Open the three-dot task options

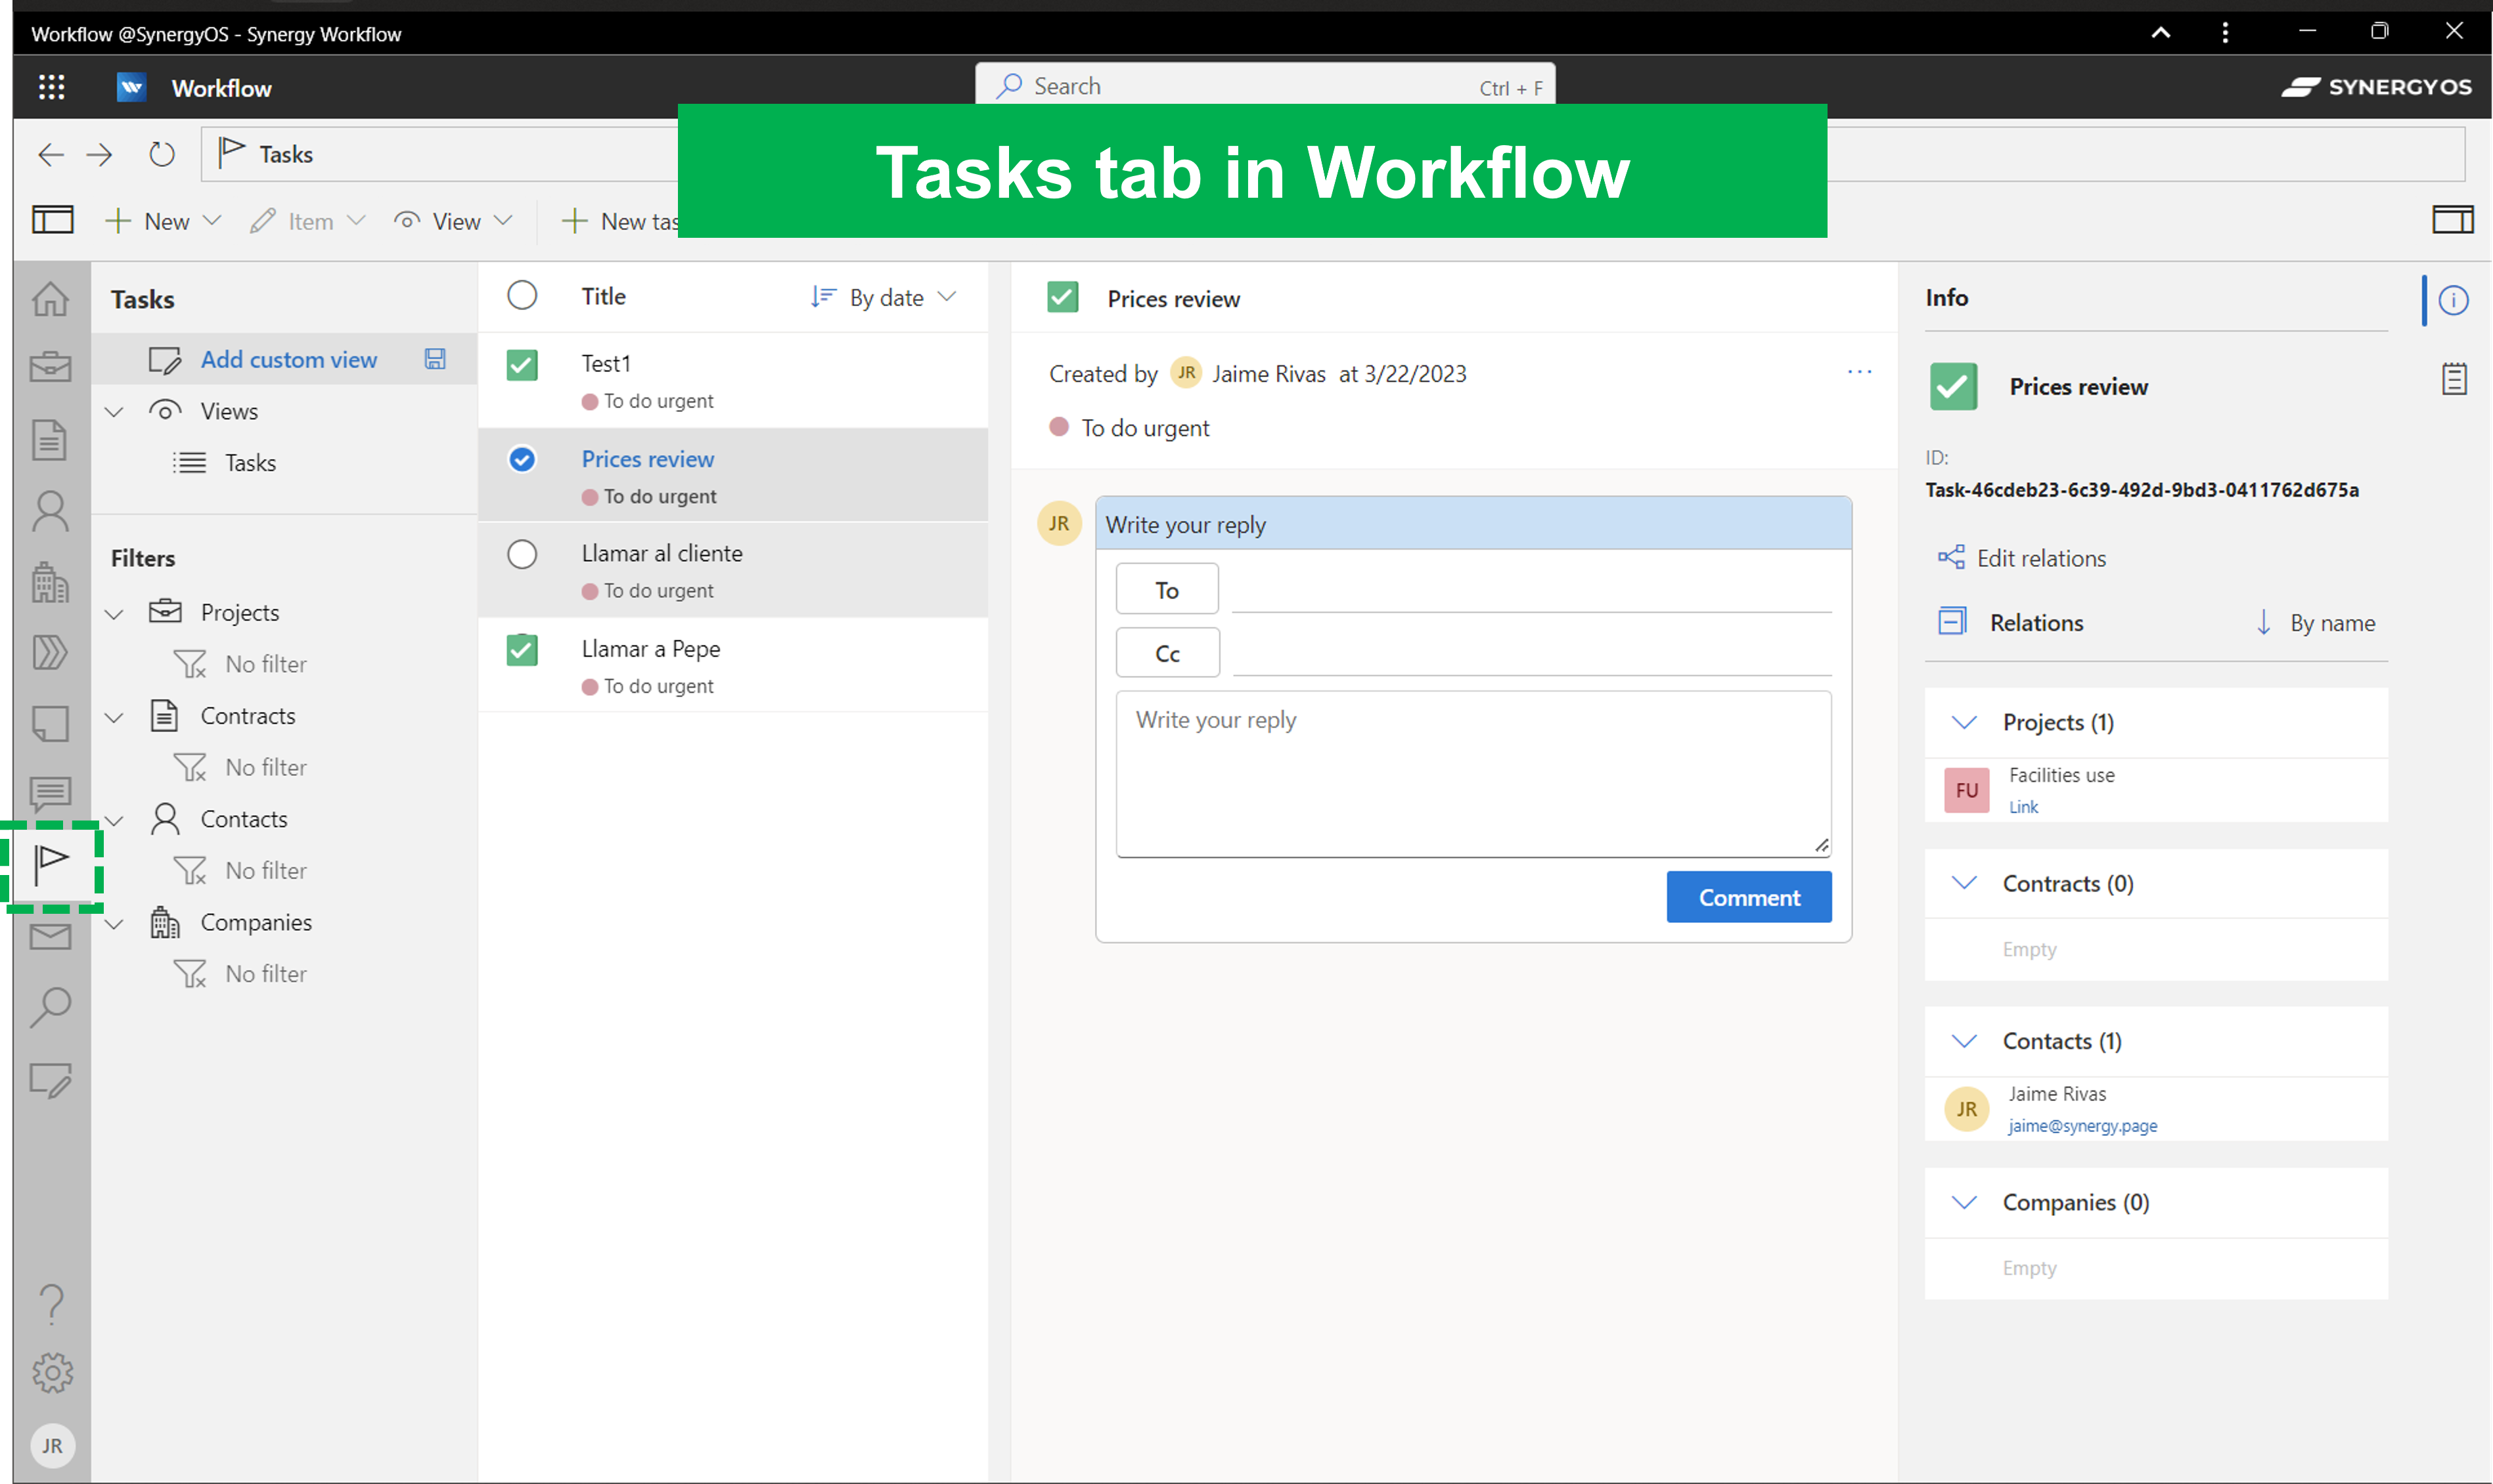[1859, 372]
